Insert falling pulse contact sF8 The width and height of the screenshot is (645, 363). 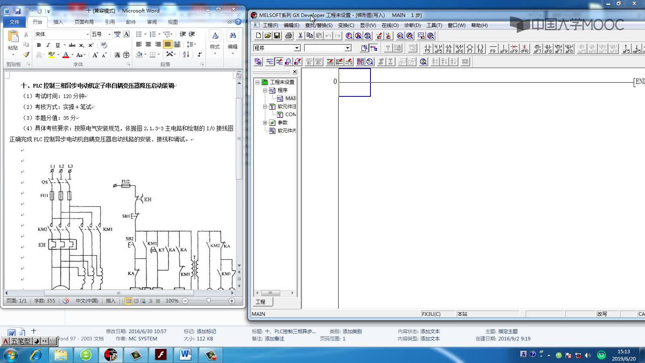pyautogui.click(x=548, y=48)
